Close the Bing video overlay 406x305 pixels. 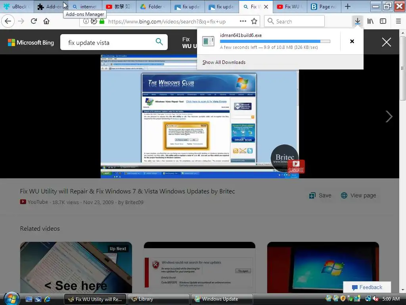(x=386, y=42)
